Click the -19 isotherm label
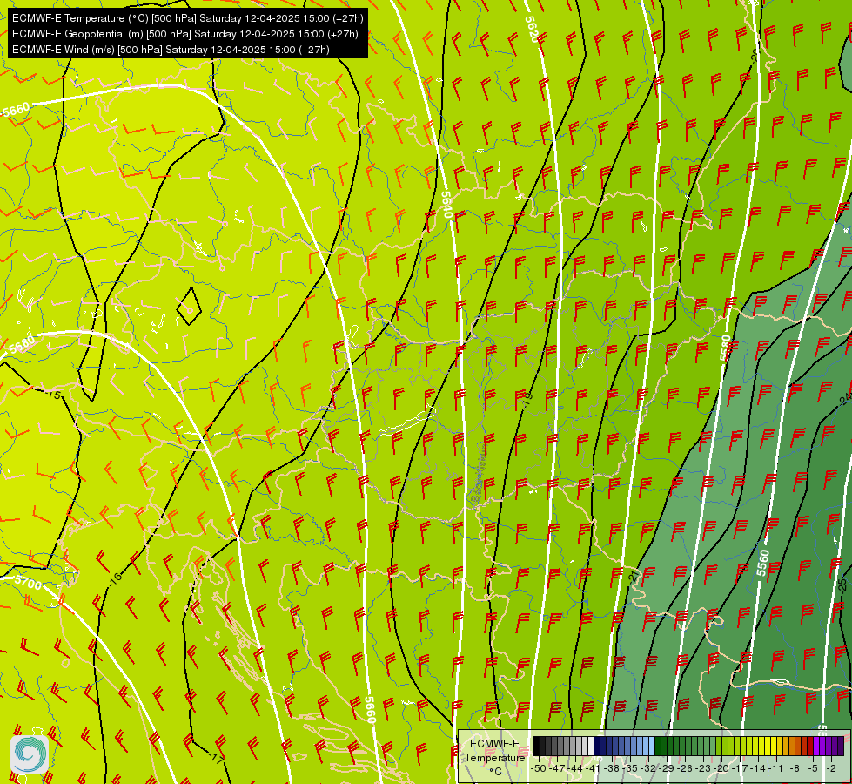 (x=527, y=400)
